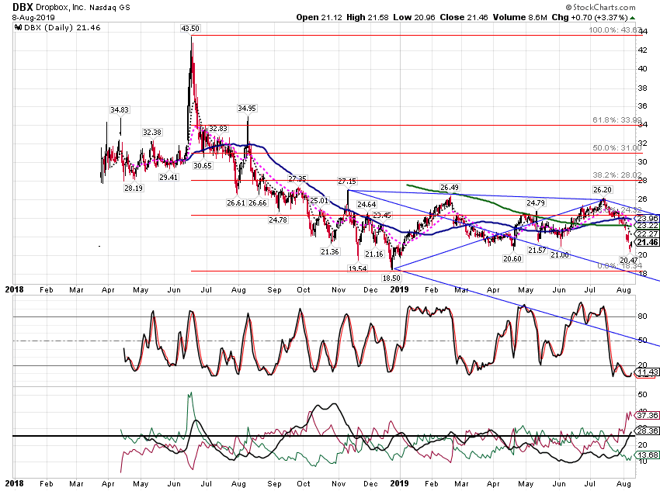This screenshot has height=491, width=660.
Task: Select the 'Close 21.46' header value
Action: coord(464,17)
